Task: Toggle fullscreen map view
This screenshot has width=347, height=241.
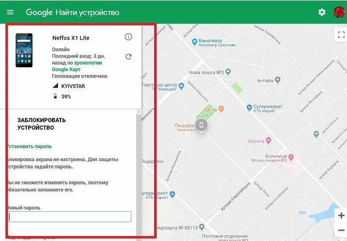Action: coord(341,35)
